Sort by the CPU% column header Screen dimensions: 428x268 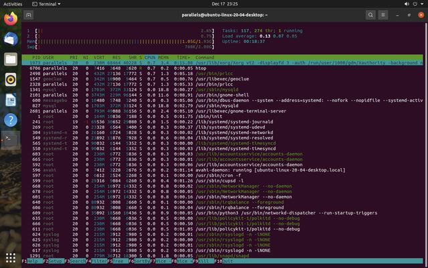150,58
